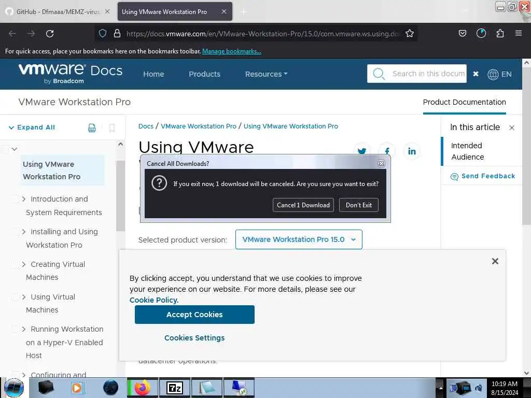
Task: Click the sidebar tree scrollbar thumb
Action: coord(120,195)
